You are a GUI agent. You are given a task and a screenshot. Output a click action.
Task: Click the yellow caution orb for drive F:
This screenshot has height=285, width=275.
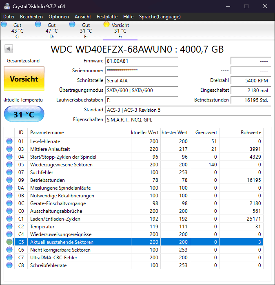coord(106,24)
